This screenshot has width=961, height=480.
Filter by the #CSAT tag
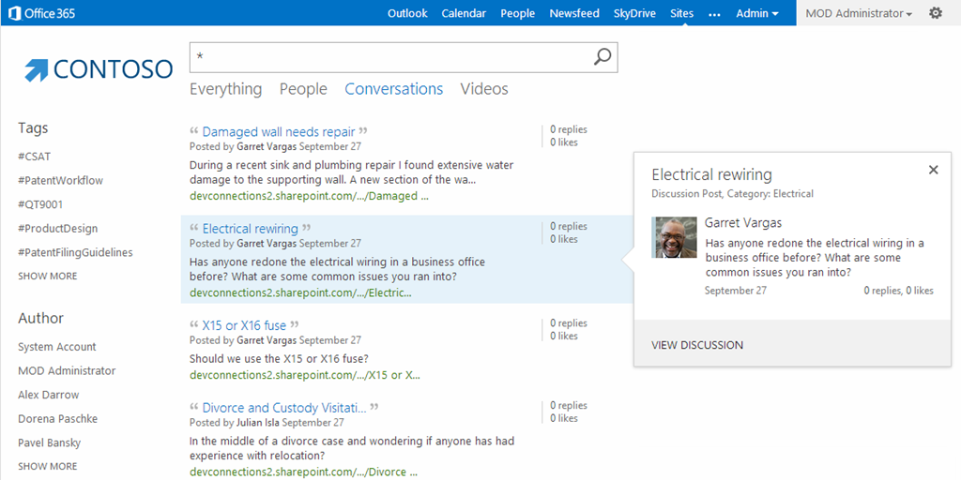[x=35, y=157]
